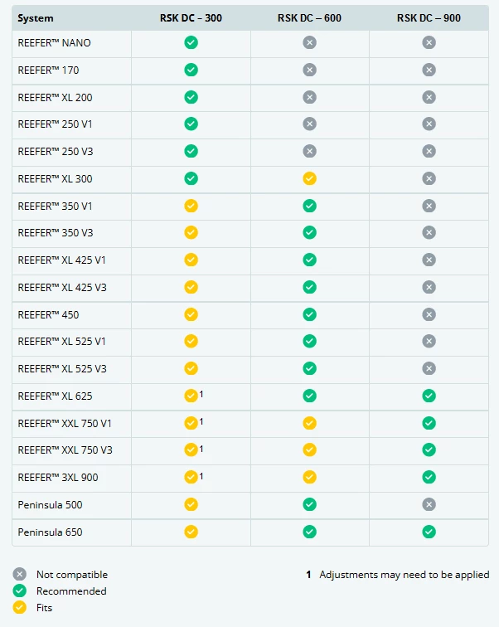Click green check for REEFER 350 V1 under RSK DC – 600

309,206
